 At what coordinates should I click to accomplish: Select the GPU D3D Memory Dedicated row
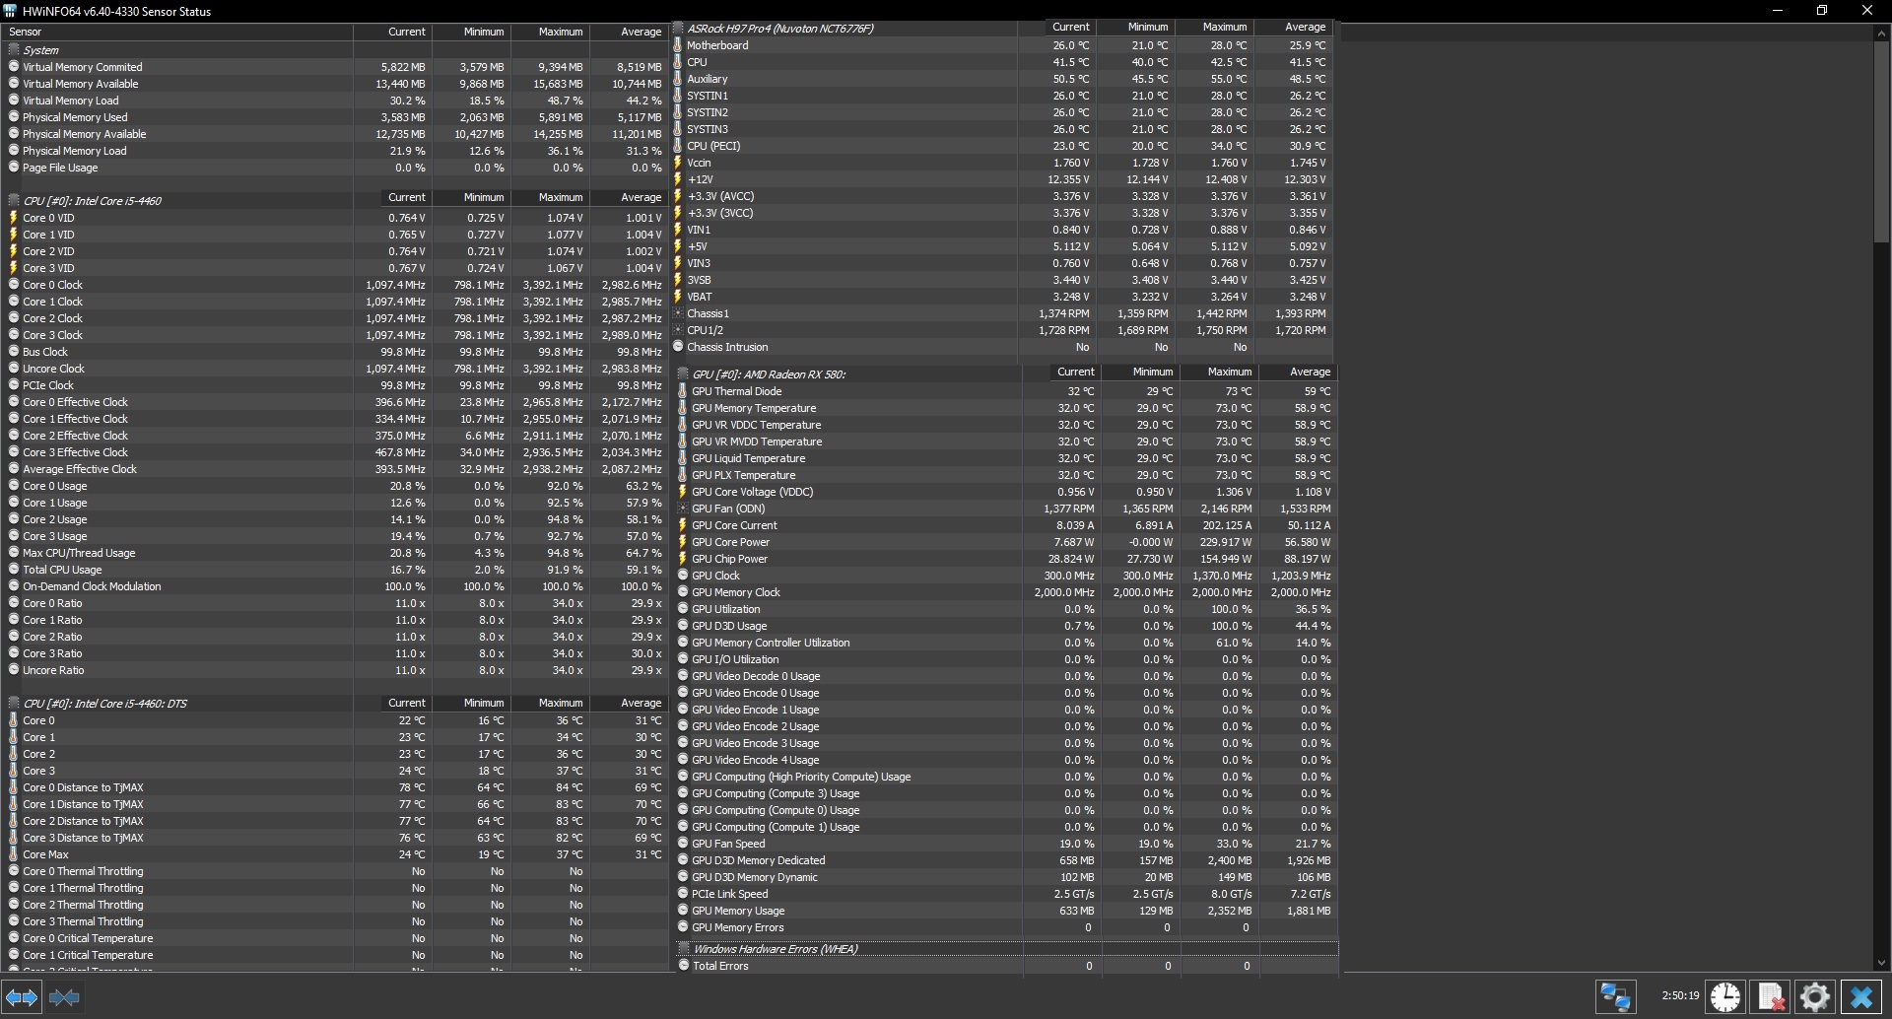1007,860
